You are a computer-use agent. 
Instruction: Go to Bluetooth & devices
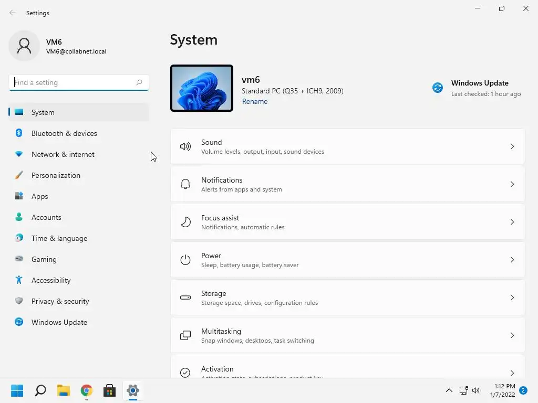pos(79,133)
